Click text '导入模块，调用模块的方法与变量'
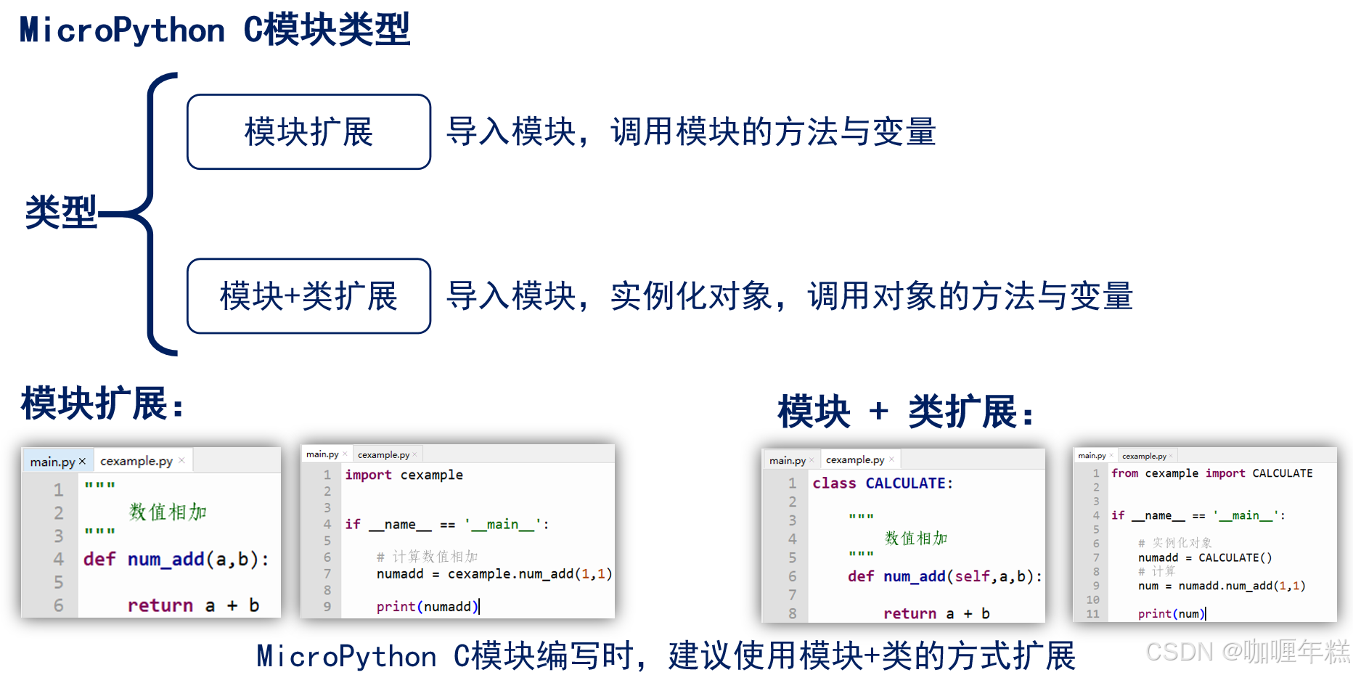Image resolution: width=1353 pixels, height=675 pixels. (x=691, y=132)
